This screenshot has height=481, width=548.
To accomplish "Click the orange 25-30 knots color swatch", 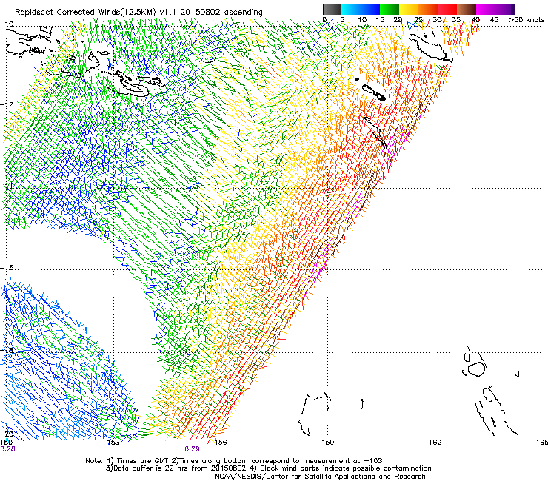I will pos(428,9).
